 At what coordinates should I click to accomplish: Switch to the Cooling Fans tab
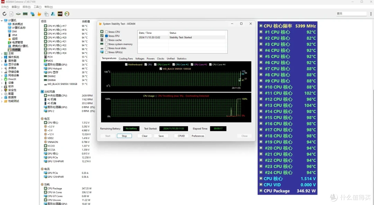pyautogui.click(x=126, y=59)
